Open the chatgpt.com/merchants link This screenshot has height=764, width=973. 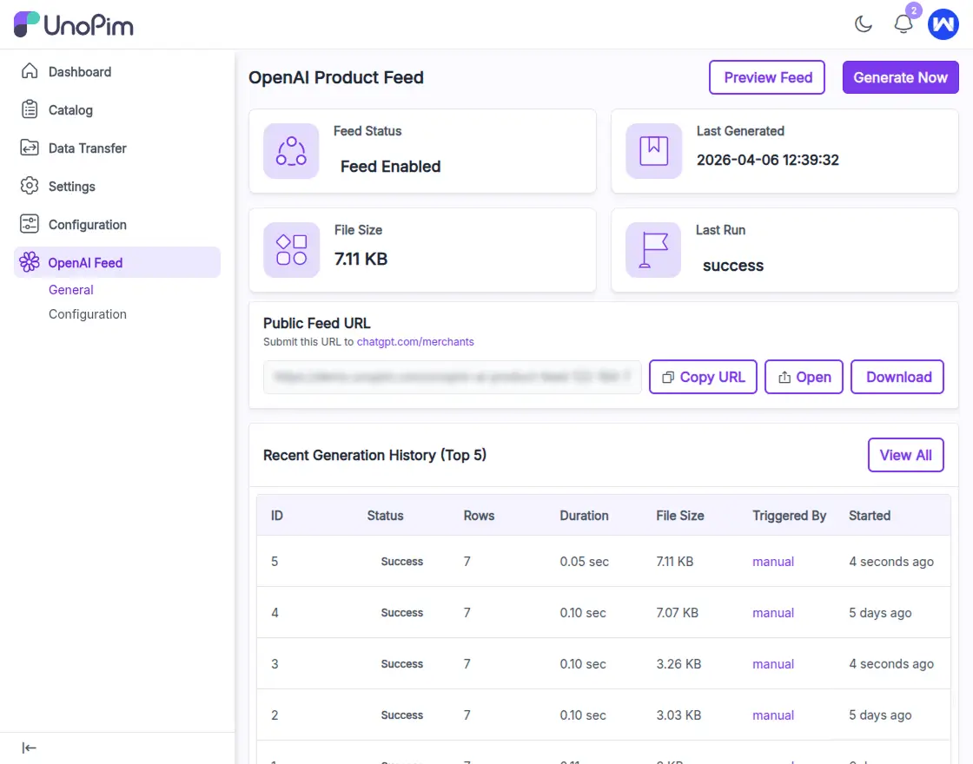click(x=415, y=342)
